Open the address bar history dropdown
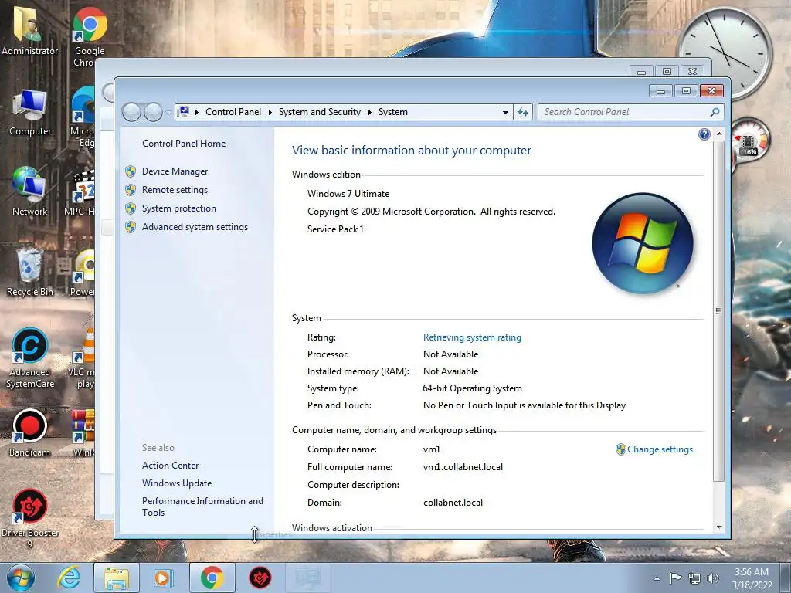Viewport: 791px width, 593px height. pyautogui.click(x=505, y=113)
